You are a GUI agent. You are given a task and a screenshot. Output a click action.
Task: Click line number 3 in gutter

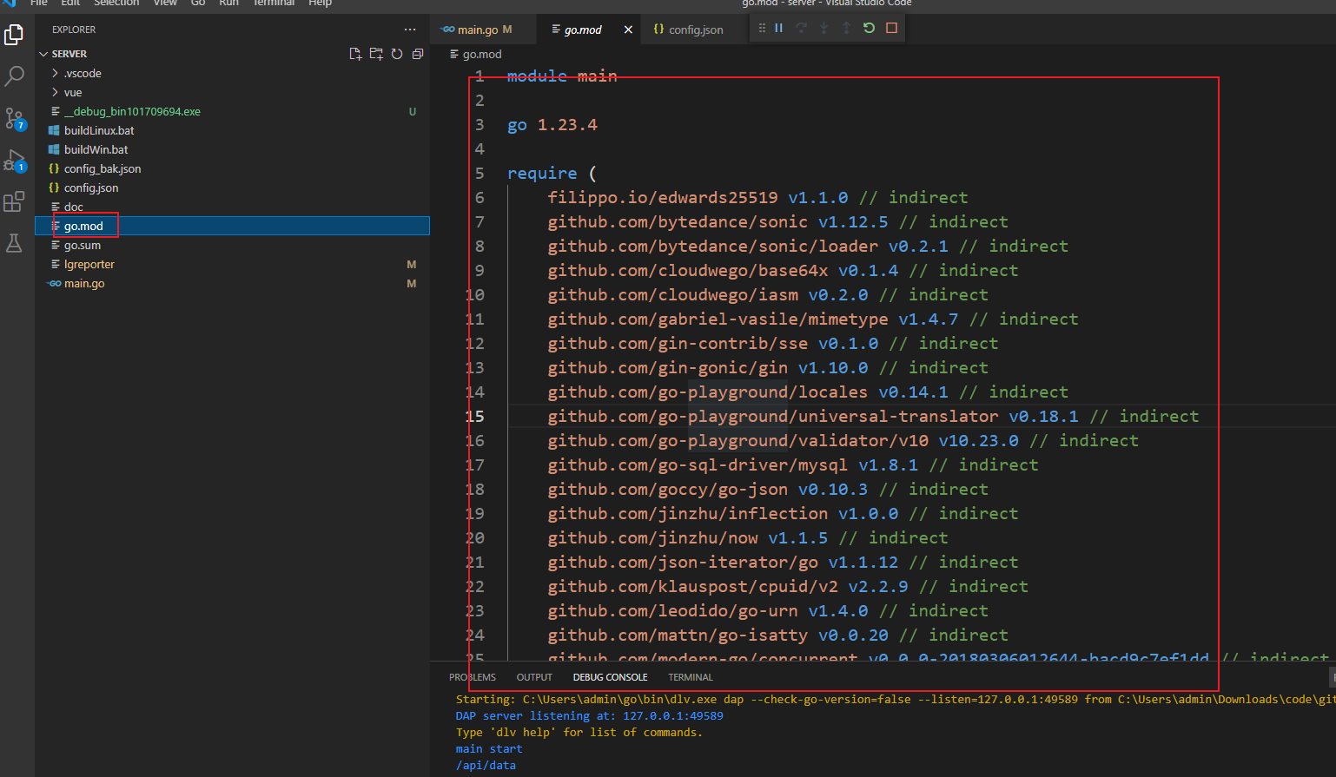click(480, 125)
